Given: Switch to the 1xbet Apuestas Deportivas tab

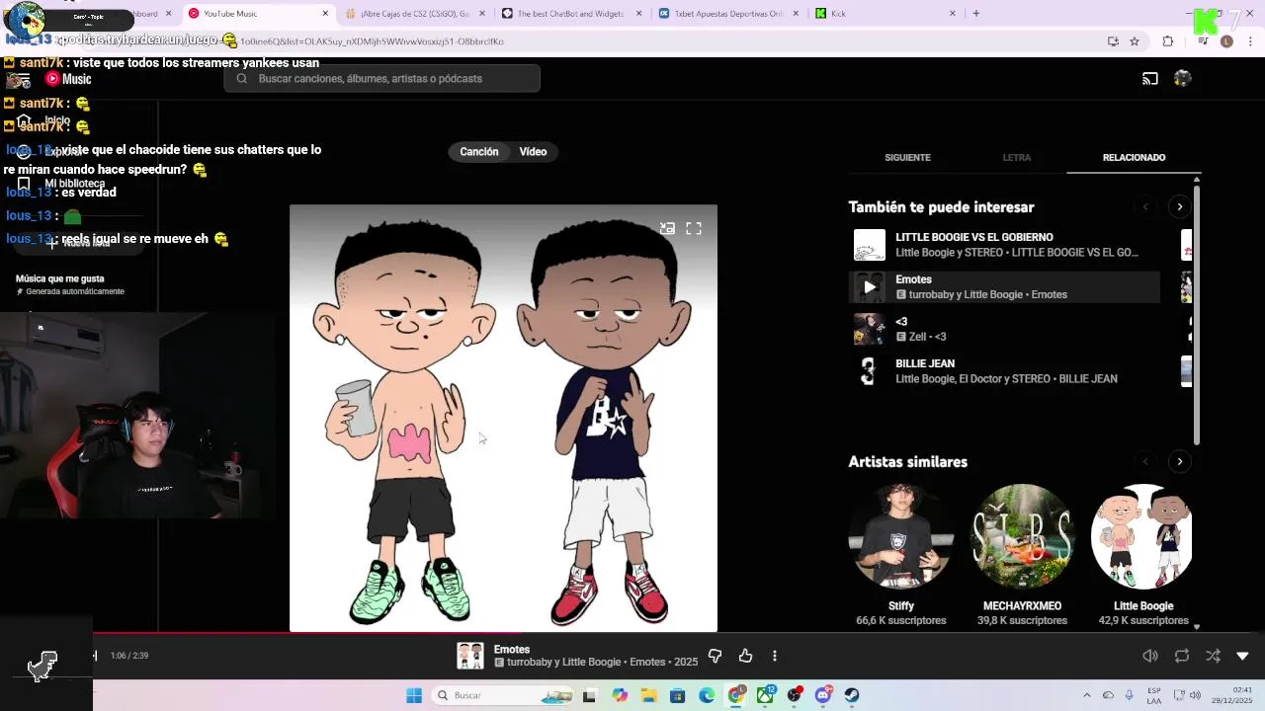Looking at the screenshot, I should point(727,14).
